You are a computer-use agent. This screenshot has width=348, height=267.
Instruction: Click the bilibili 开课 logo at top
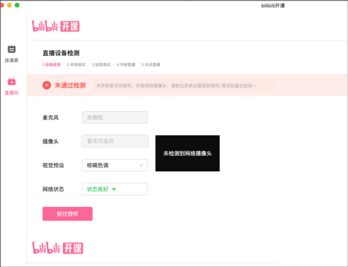click(x=56, y=26)
